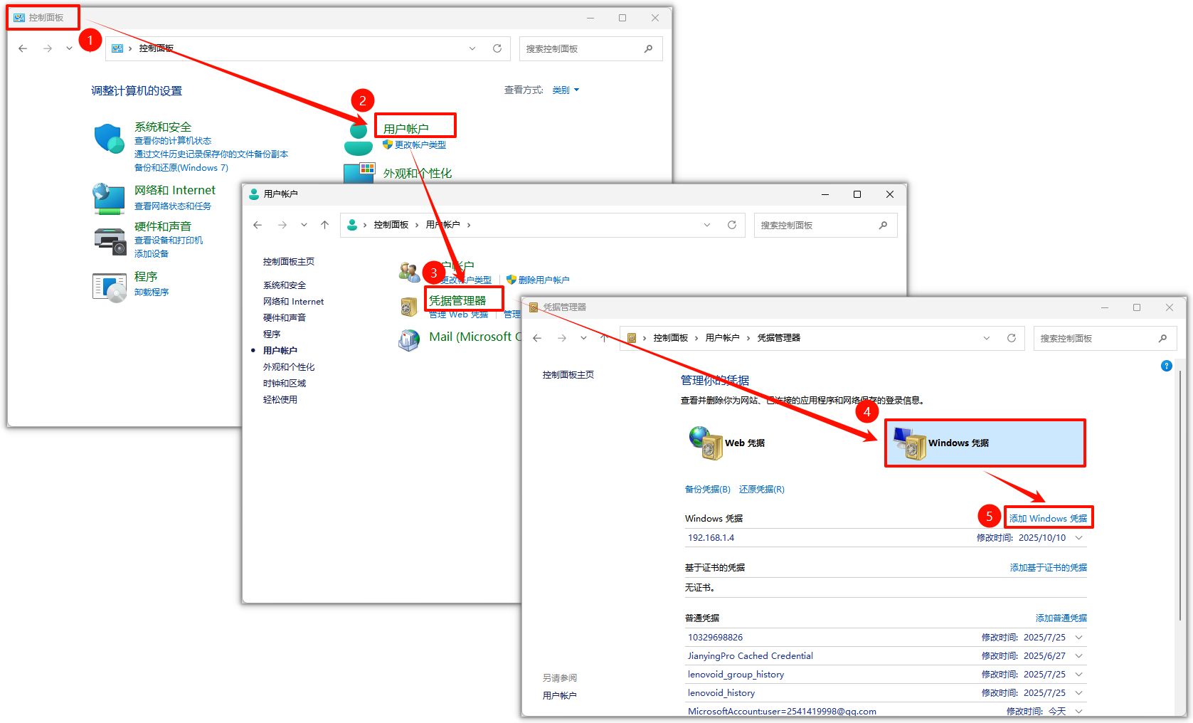Select the Windows 凭据 tile

click(985, 443)
